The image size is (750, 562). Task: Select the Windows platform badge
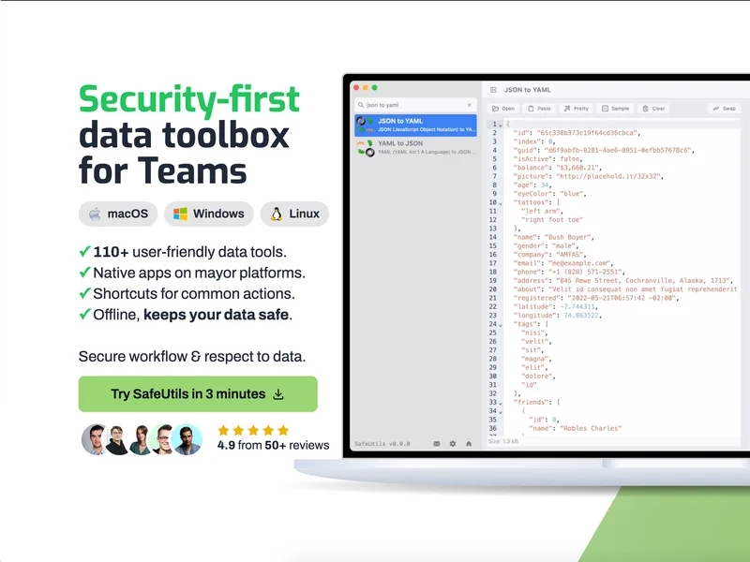pos(208,214)
